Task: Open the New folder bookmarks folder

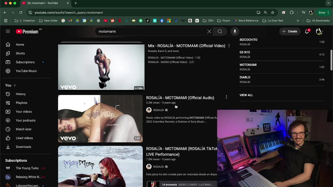Action: point(48,21)
